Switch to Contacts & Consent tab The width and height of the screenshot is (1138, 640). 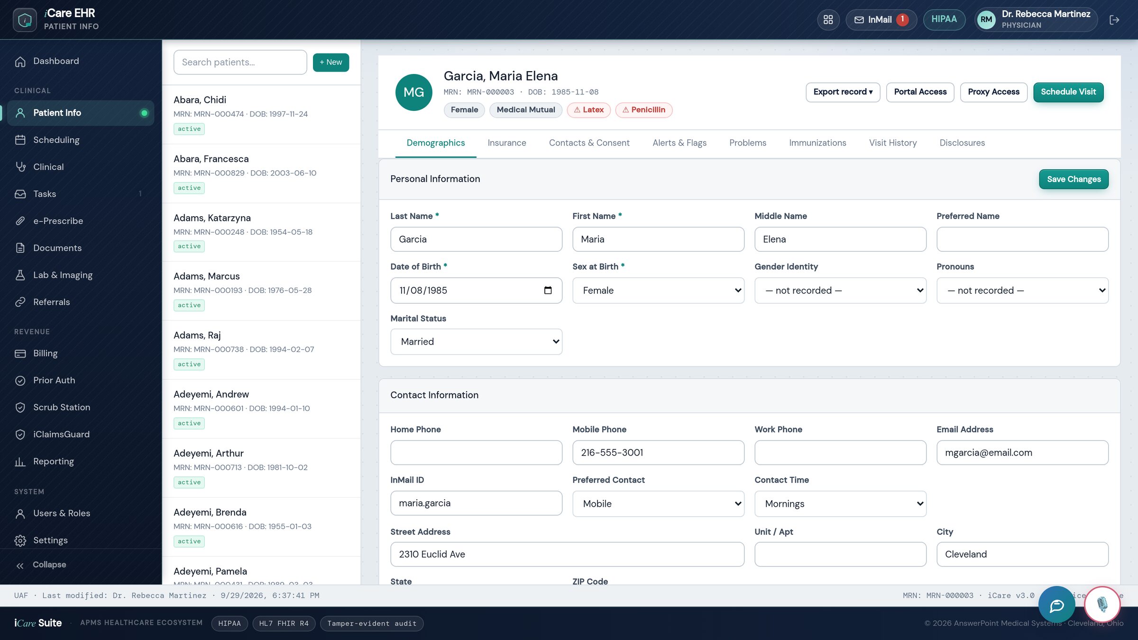point(589,143)
